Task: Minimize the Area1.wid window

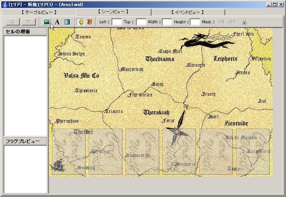Action: click(x=268, y=5)
